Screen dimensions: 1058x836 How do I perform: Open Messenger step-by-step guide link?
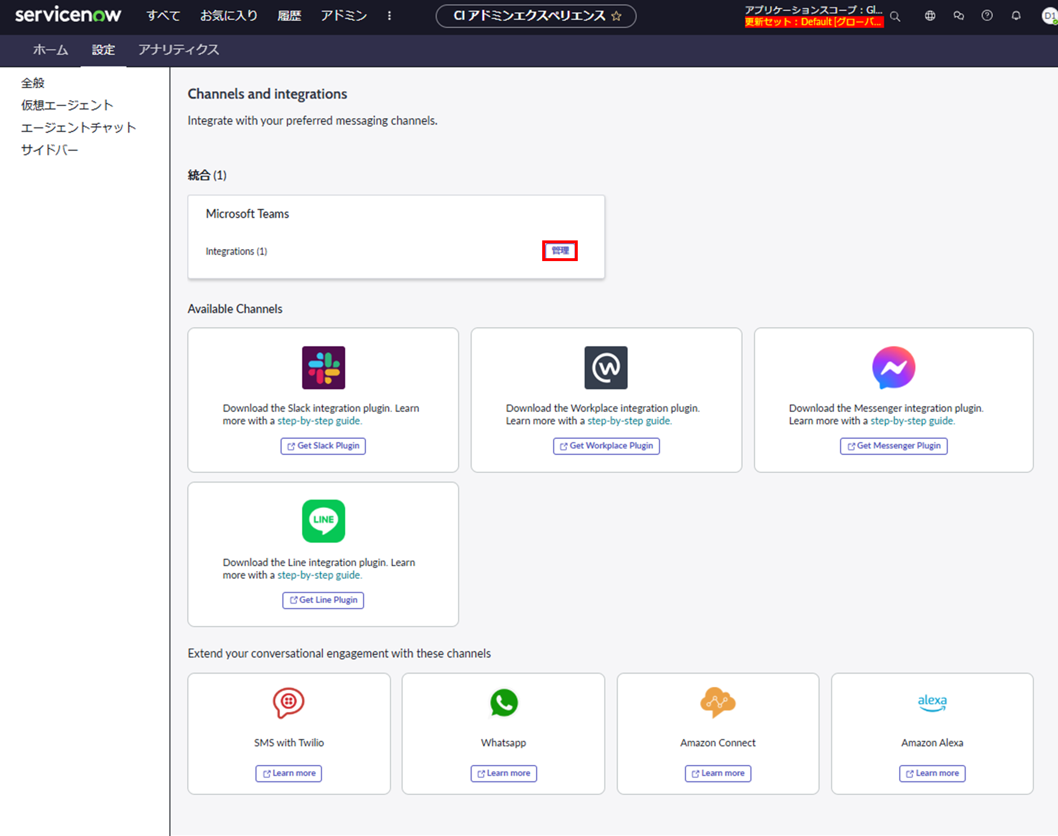point(913,421)
